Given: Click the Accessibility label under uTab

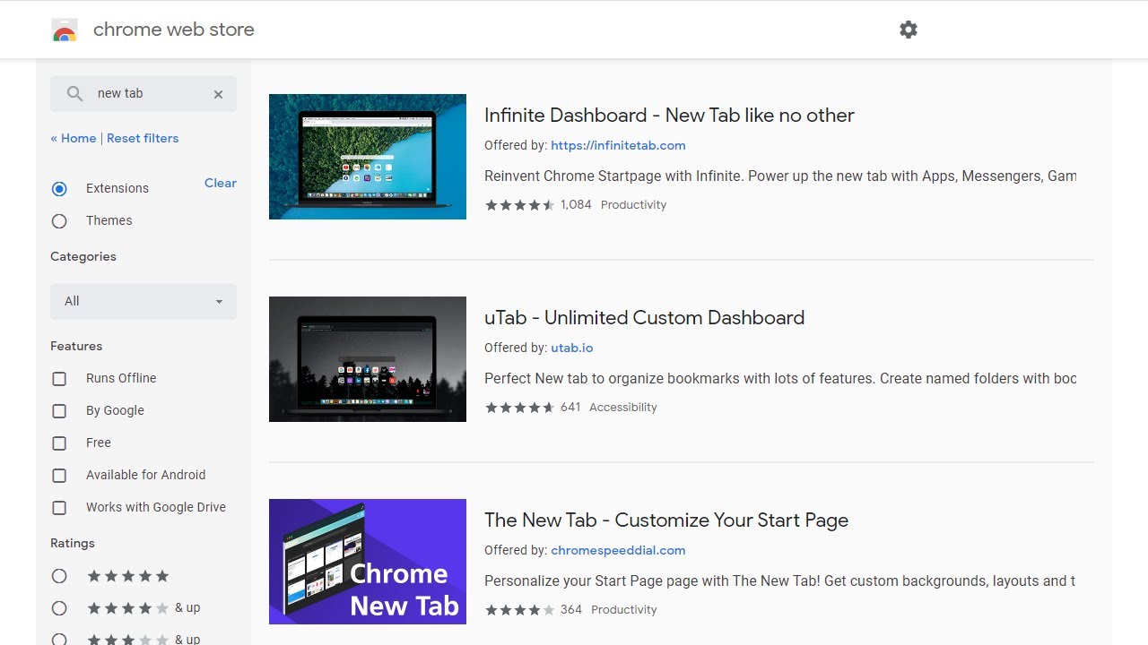Looking at the screenshot, I should click(x=622, y=408).
